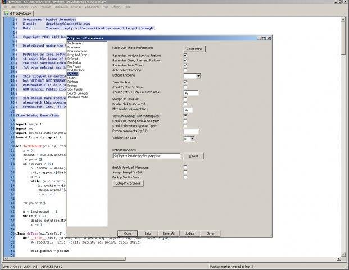This screenshot has height=270, width=349.
Task: Select Bookmarks in preferences list
Action: pos(75,43)
